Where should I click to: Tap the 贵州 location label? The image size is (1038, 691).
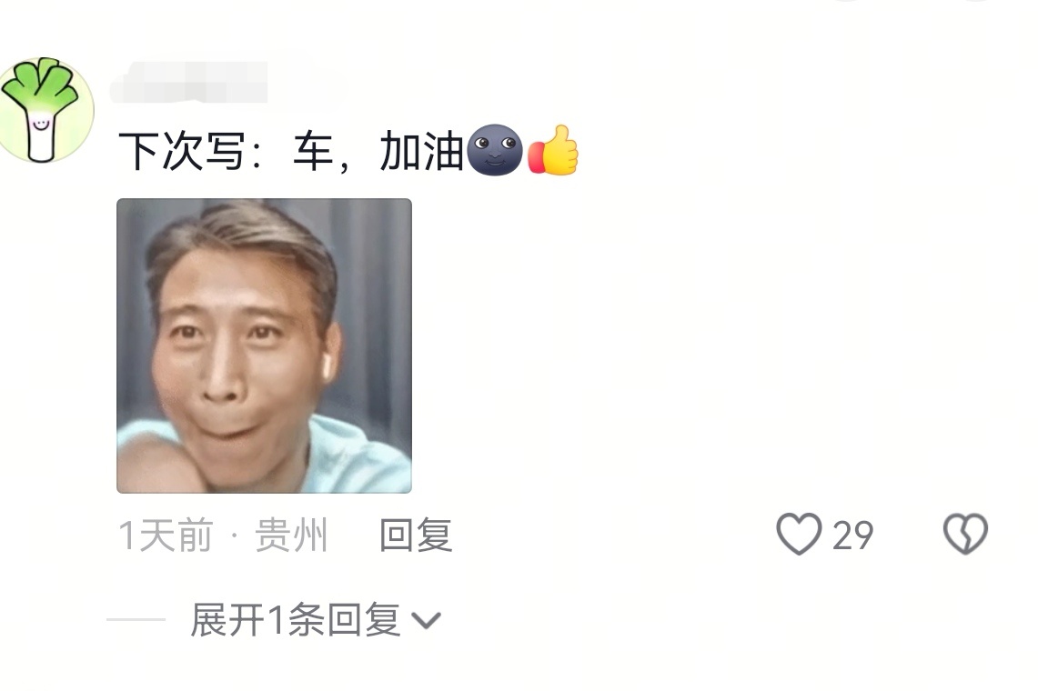[x=291, y=535]
